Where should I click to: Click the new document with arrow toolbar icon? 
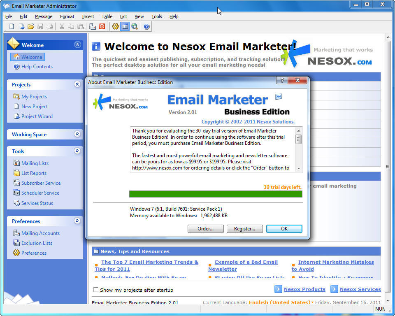(21, 26)
